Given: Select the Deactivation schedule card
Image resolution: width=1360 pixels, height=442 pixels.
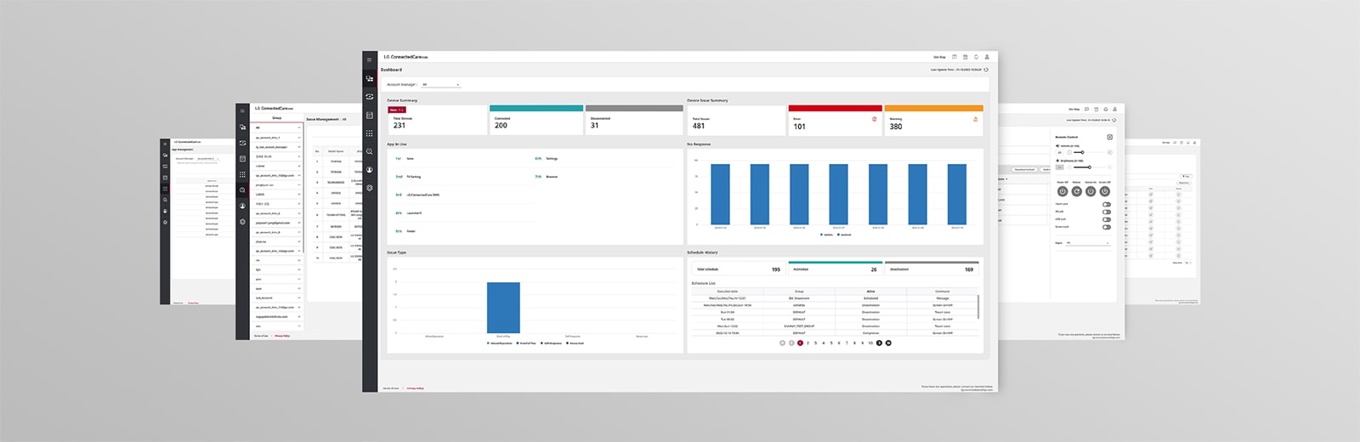Looking at the screenshot, I should pyautogui.click(x=932, y=268).
